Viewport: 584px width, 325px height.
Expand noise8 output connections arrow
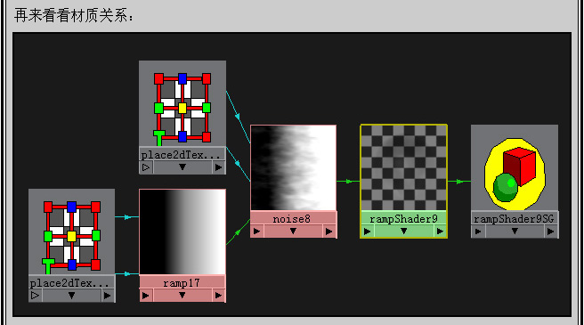point(328,232)
